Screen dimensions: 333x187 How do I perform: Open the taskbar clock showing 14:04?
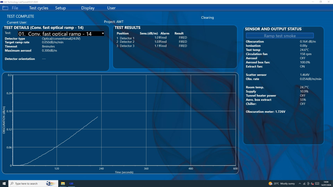tap(326, 184)
